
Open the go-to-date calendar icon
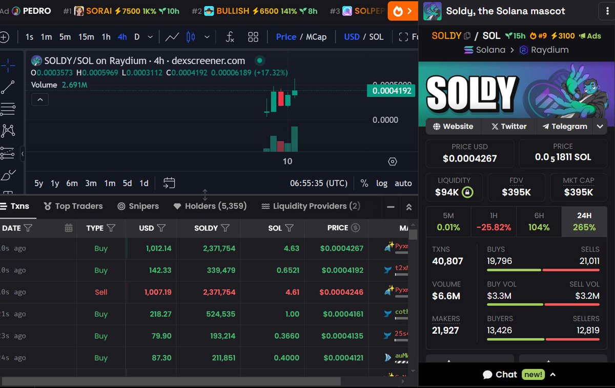(169, 183)
